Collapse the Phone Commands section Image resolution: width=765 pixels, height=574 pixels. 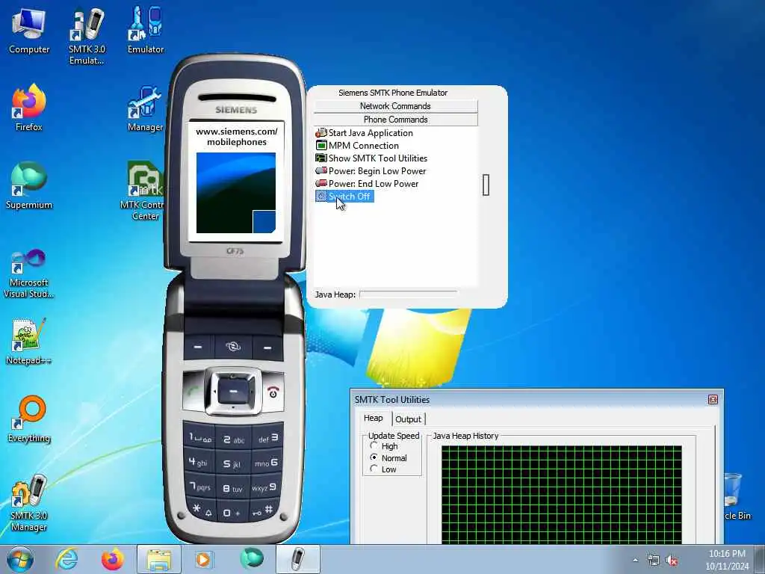coord(396,120)
